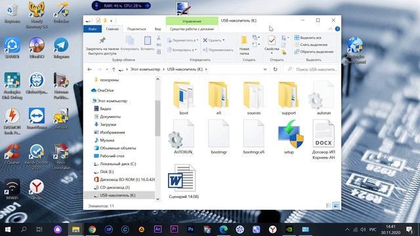Open Photoshop from the taskbar
The height and width of the screenshot is (236, 420).
click(x=190, y=229)
